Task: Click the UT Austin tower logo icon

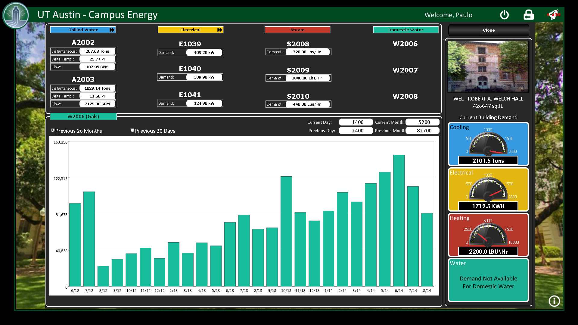Action: (16, 16)
